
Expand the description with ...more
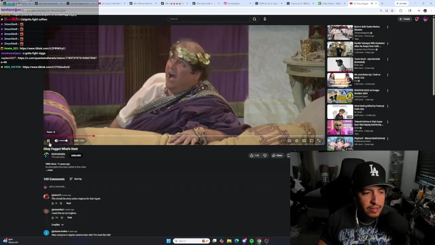(x=49, y=170)
